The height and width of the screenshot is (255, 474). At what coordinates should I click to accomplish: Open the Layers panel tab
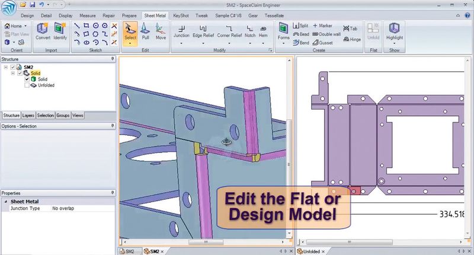pos(28,115)
